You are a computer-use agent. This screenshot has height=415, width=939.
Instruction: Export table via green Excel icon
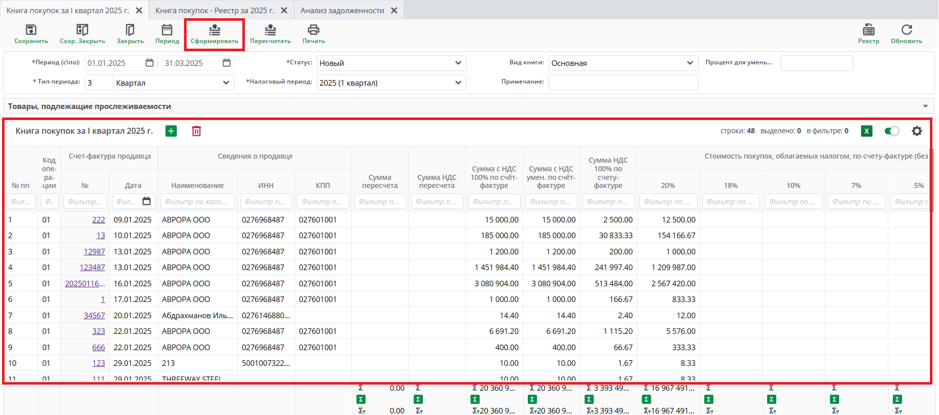tap(866, 131)
